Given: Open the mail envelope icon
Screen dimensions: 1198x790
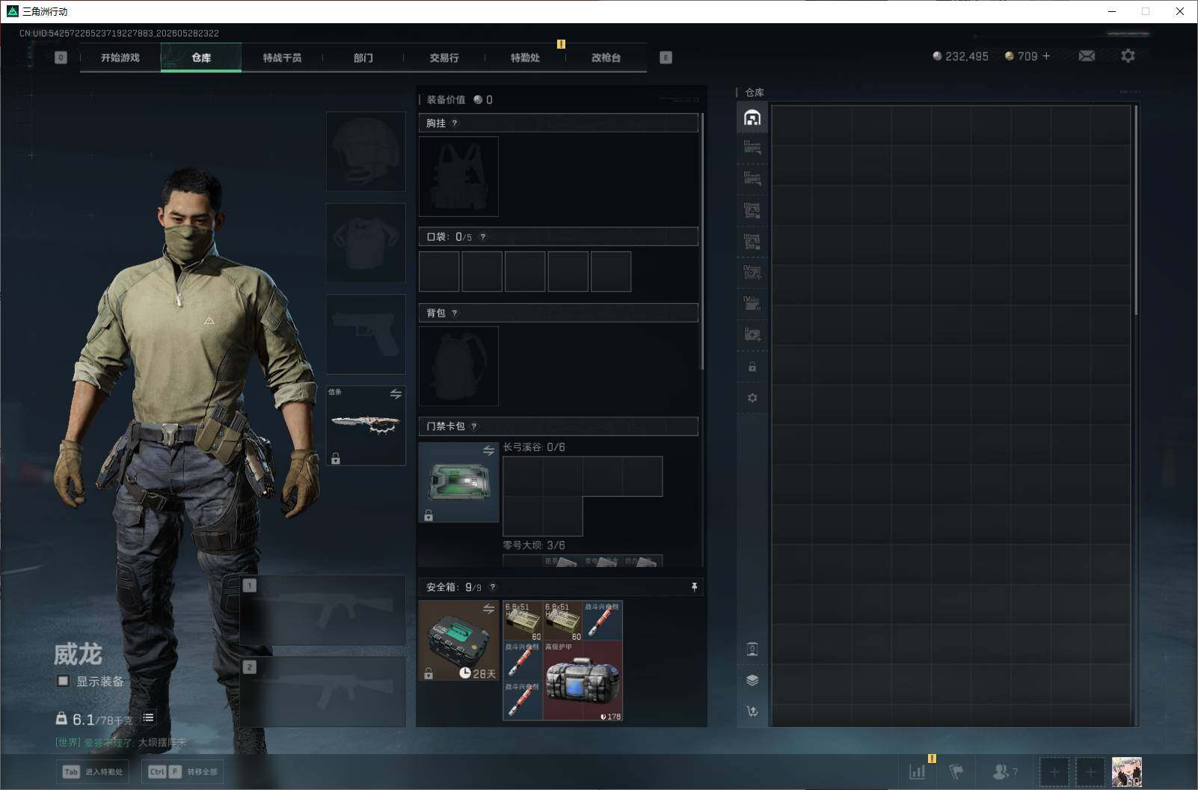Looking at the screenshot, I should [1087, 56].
